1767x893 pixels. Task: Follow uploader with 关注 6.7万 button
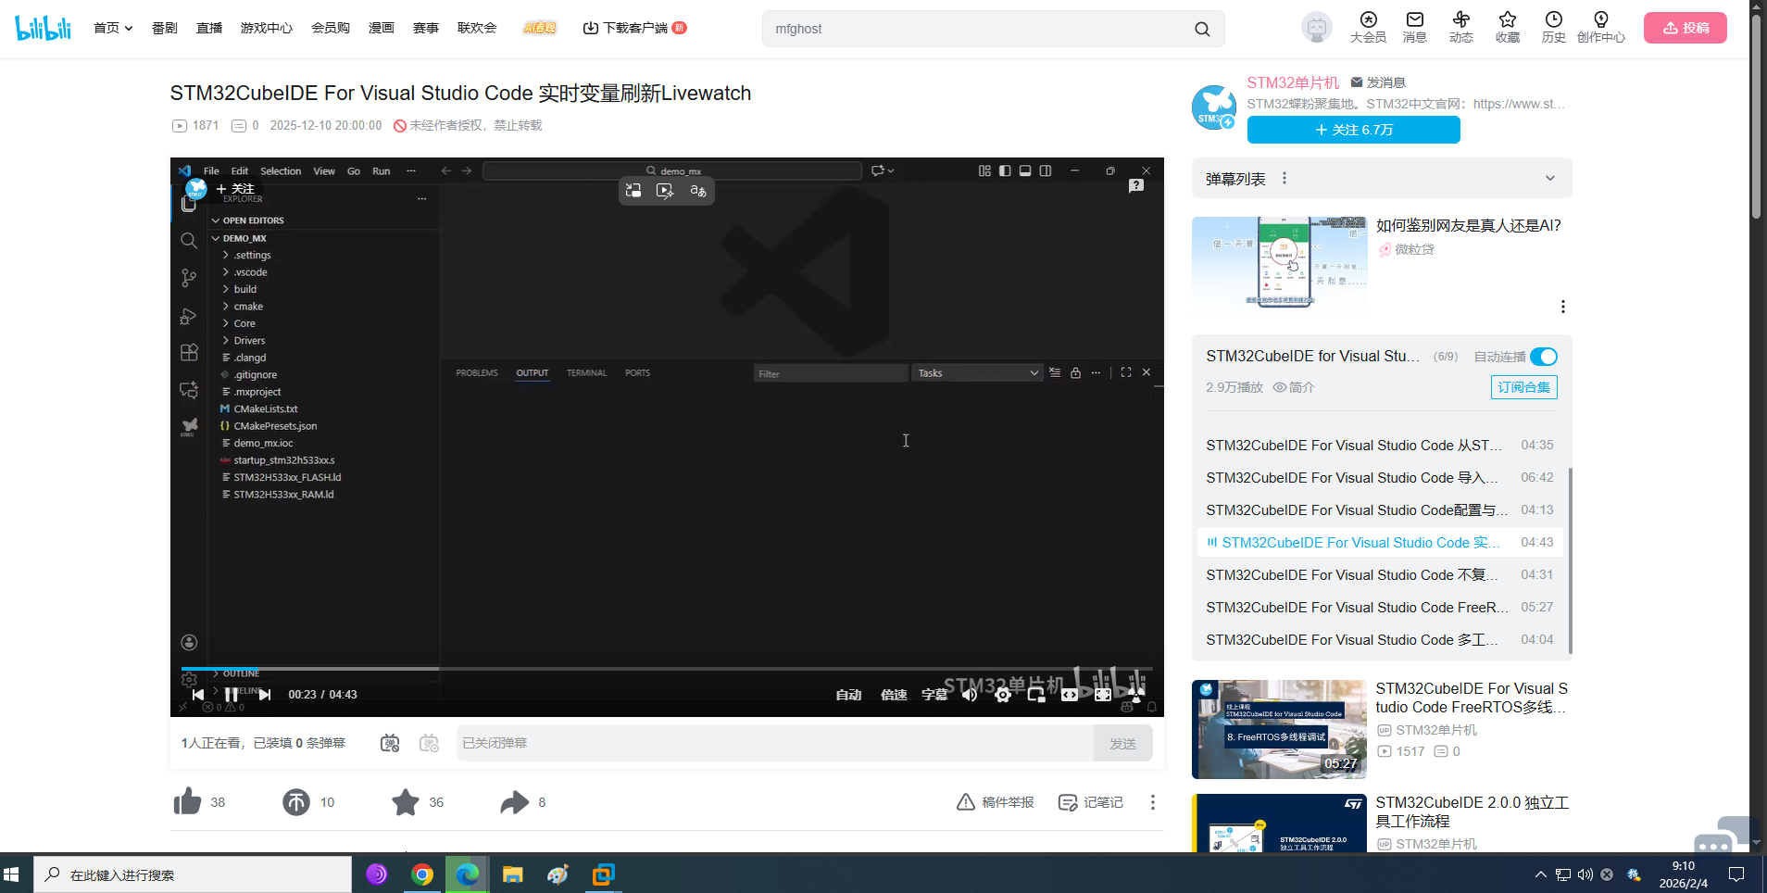(x=1353, y=130)
